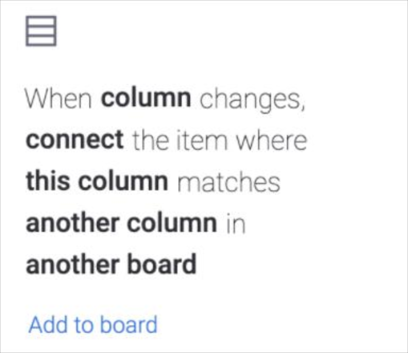
Task: Pick the 'another board' placeholder
Action: [x=110, y=264]
